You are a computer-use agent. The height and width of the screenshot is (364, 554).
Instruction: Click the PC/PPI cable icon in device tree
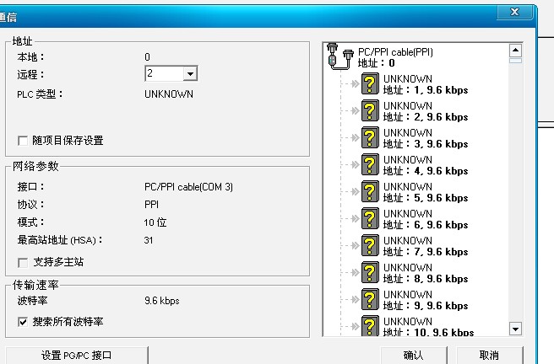(342, 56)
